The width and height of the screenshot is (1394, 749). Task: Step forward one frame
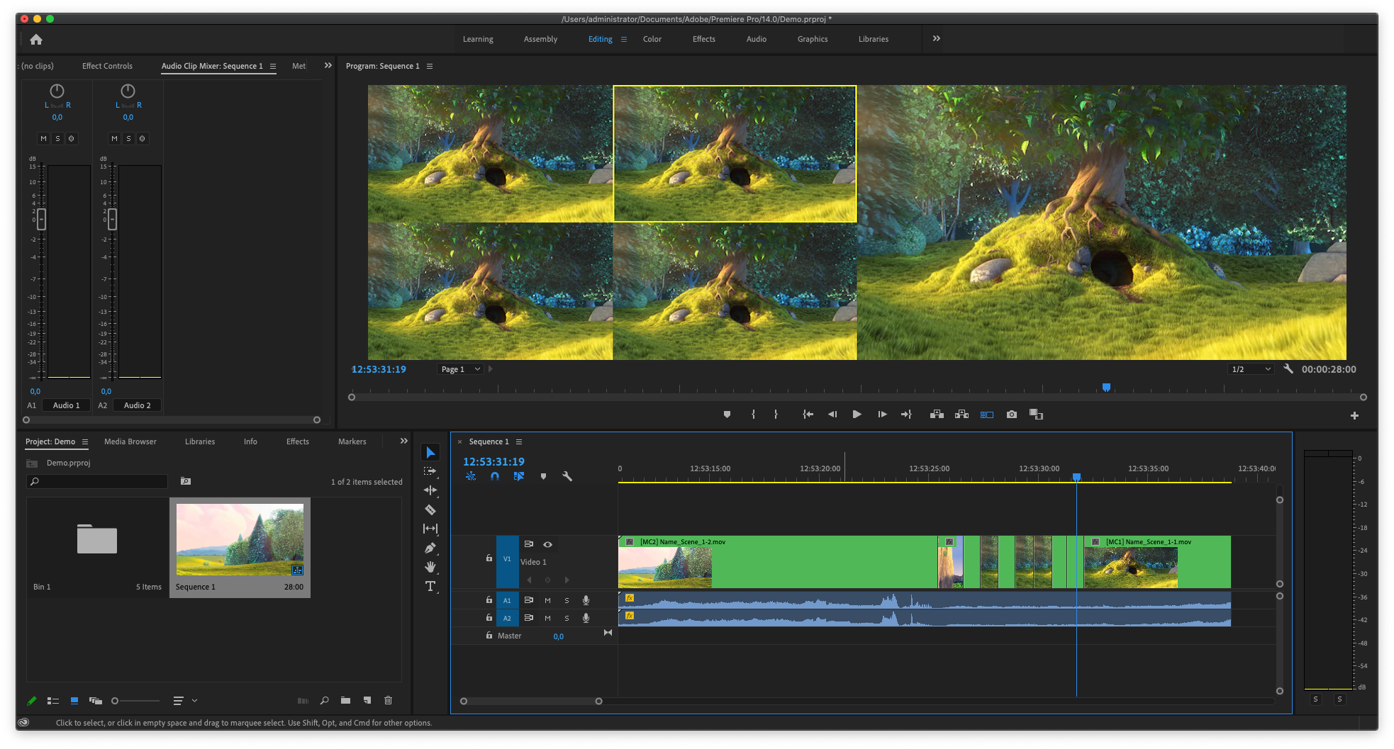coord(882,415)
